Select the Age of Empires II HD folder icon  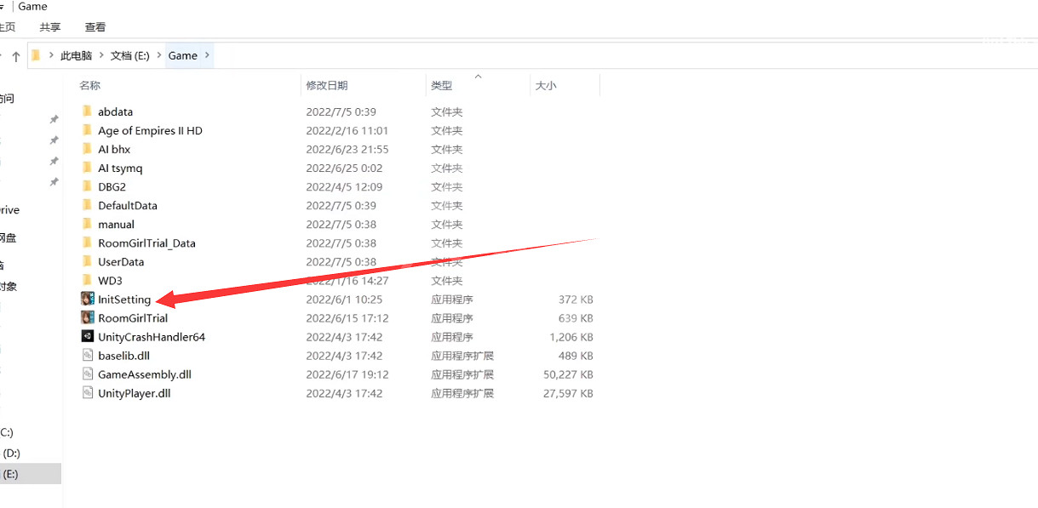pos(87,130)
